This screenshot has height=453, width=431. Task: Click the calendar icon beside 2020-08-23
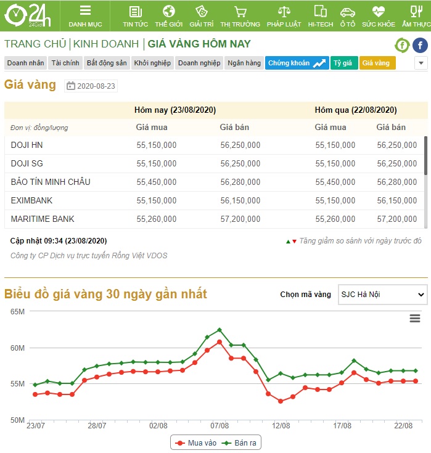tap(70, 86)
